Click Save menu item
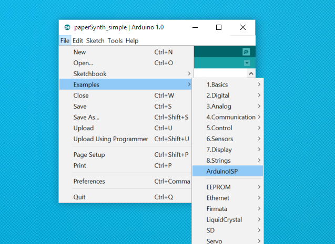This screenshot has width=335, height=244. pyautogui.click(x=125, y=107)
